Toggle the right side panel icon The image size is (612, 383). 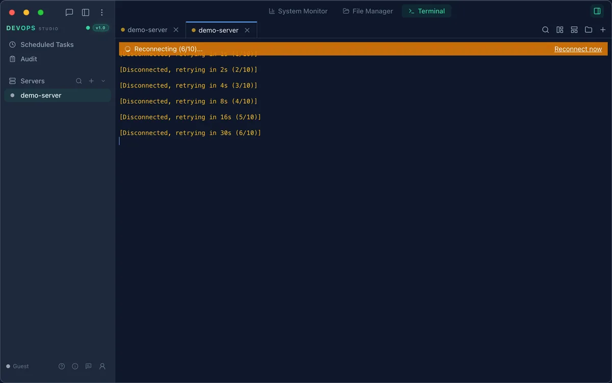[x=597, y=11]
